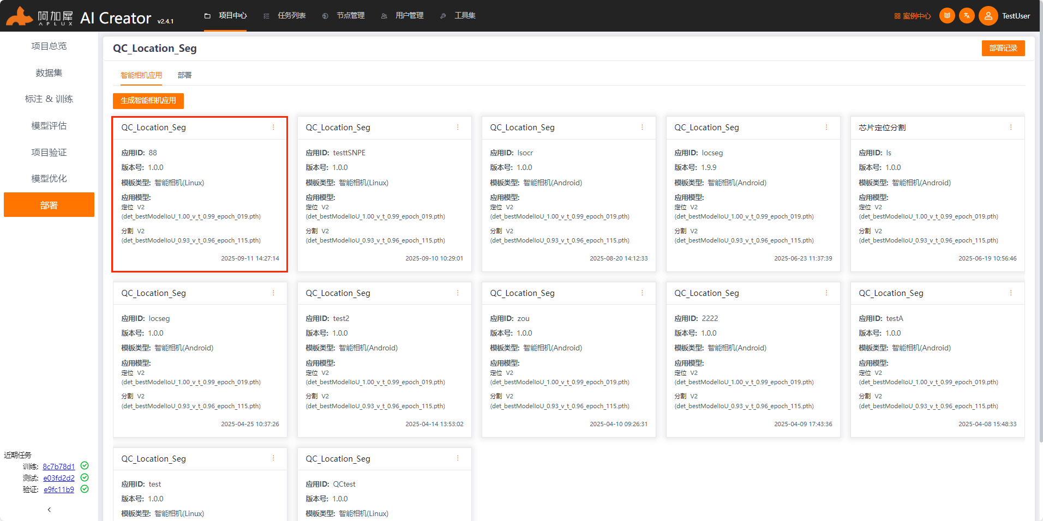Click the timestamp 2025-09-10 10:29:01
1043x521 pixels.
point(434,258)
